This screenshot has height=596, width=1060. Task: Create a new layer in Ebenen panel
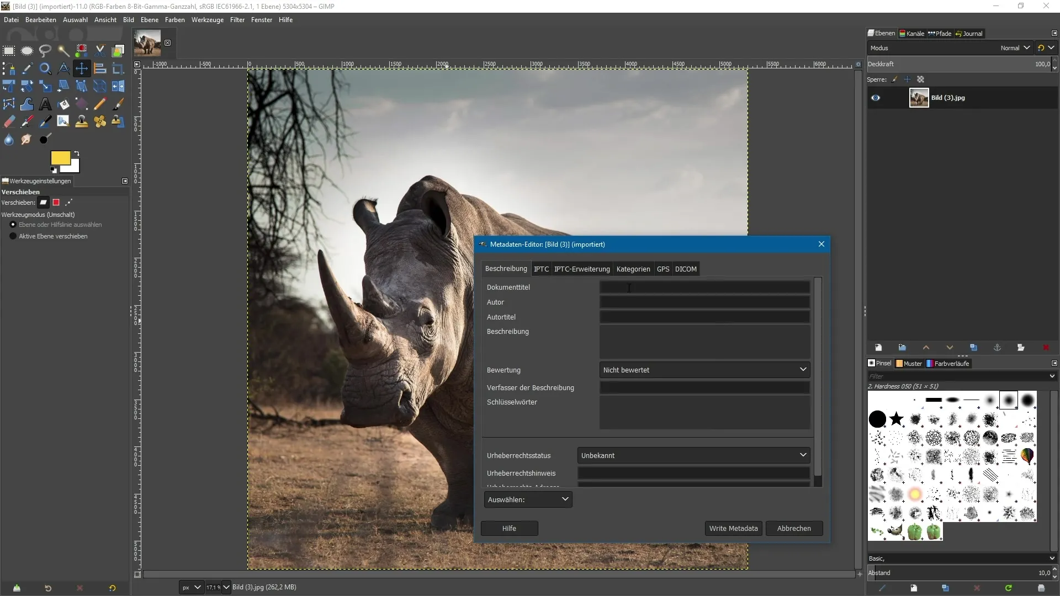[878, 348]
